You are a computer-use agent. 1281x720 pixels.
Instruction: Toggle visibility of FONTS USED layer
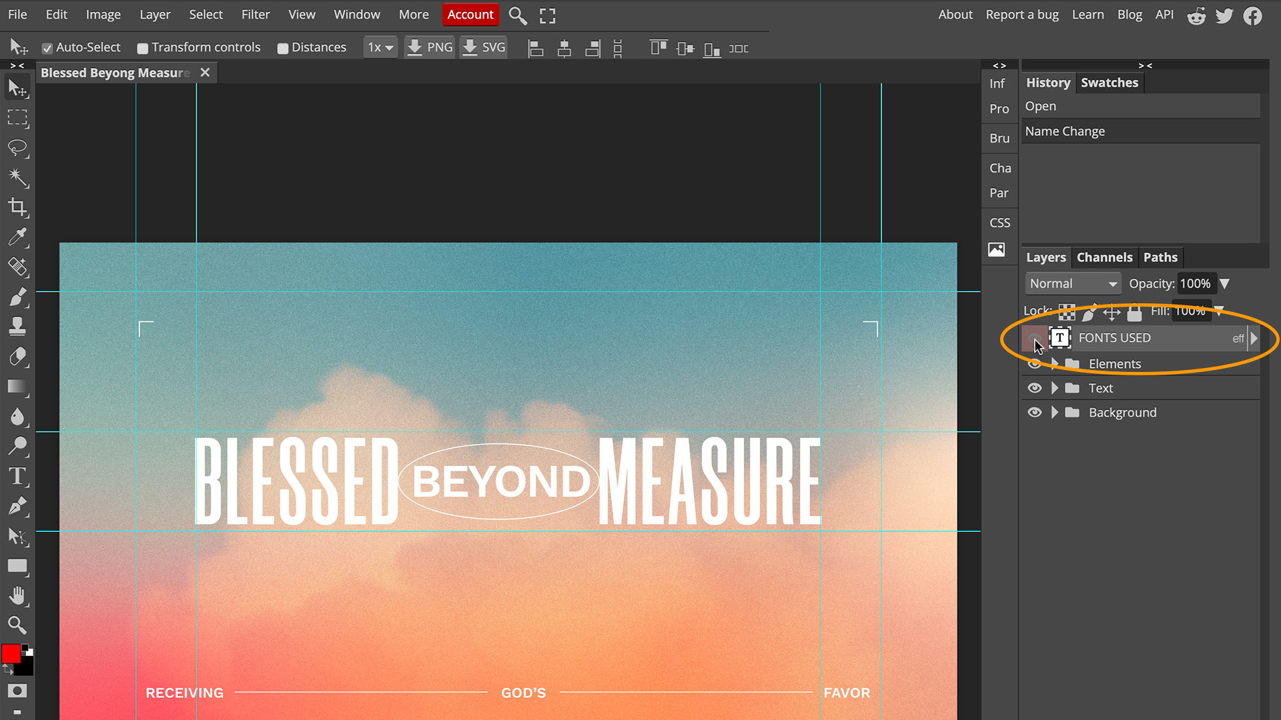point(1034,338)
